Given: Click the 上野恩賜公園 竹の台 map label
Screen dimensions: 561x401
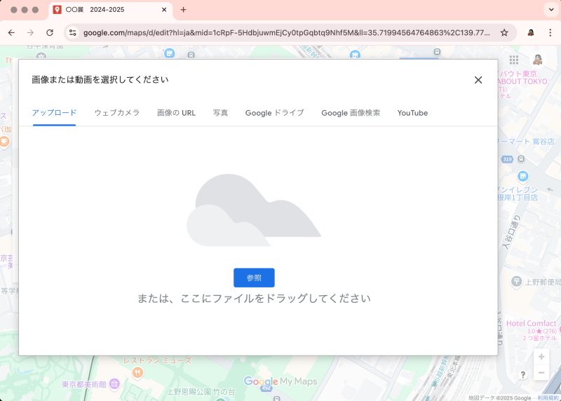Looking at the screenshot, I should tap(201, 392).
